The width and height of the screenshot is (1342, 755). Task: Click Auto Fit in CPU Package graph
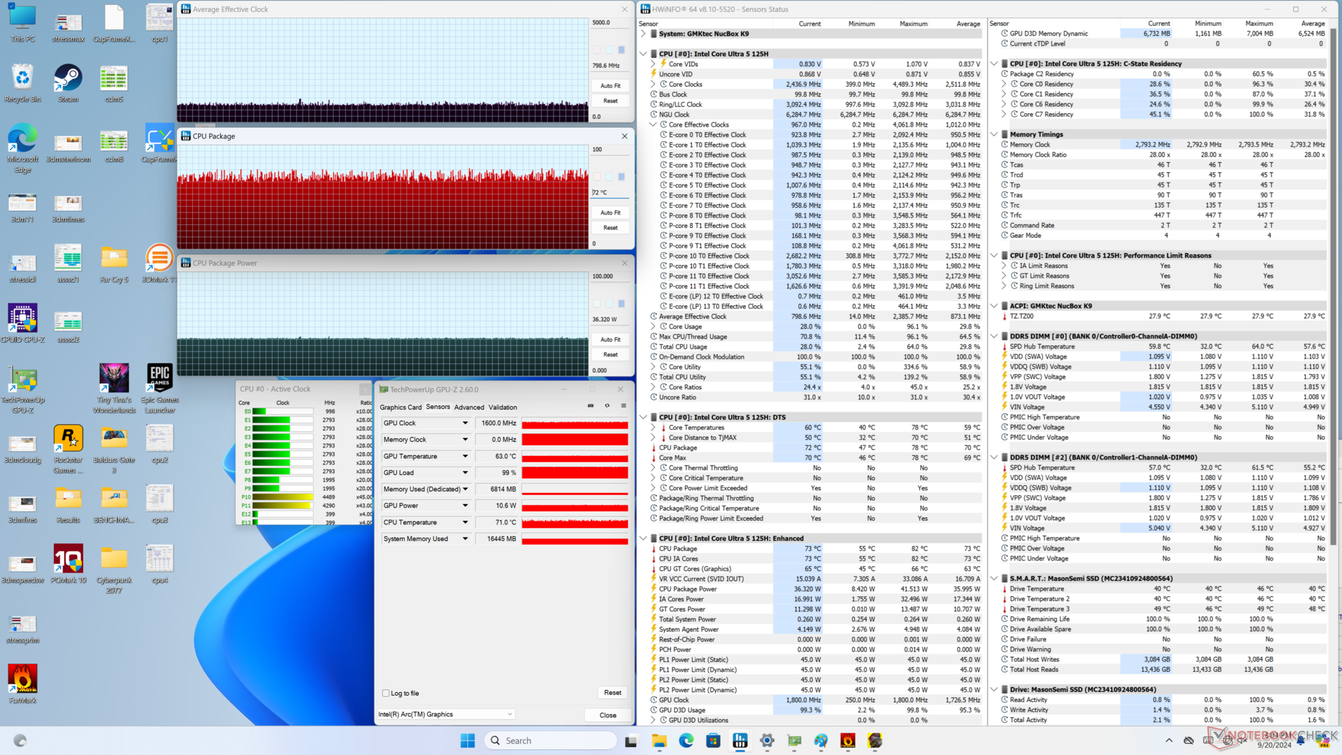(x=610, y=213)
